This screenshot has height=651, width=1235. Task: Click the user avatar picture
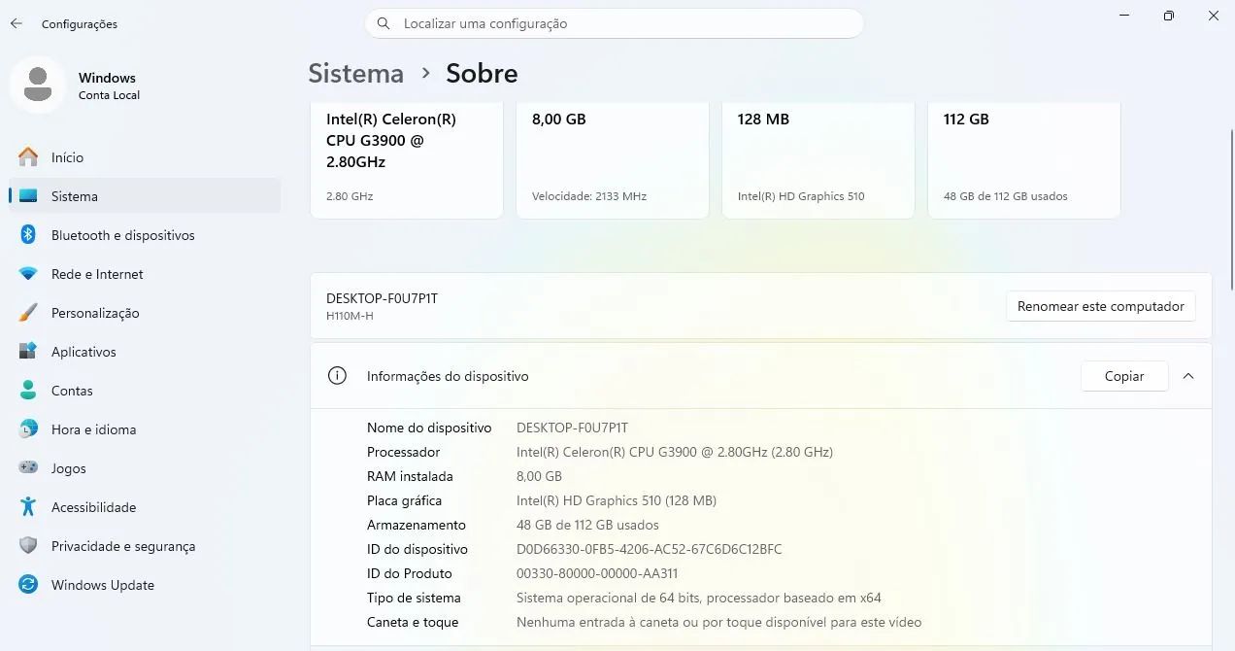(38, 85)
